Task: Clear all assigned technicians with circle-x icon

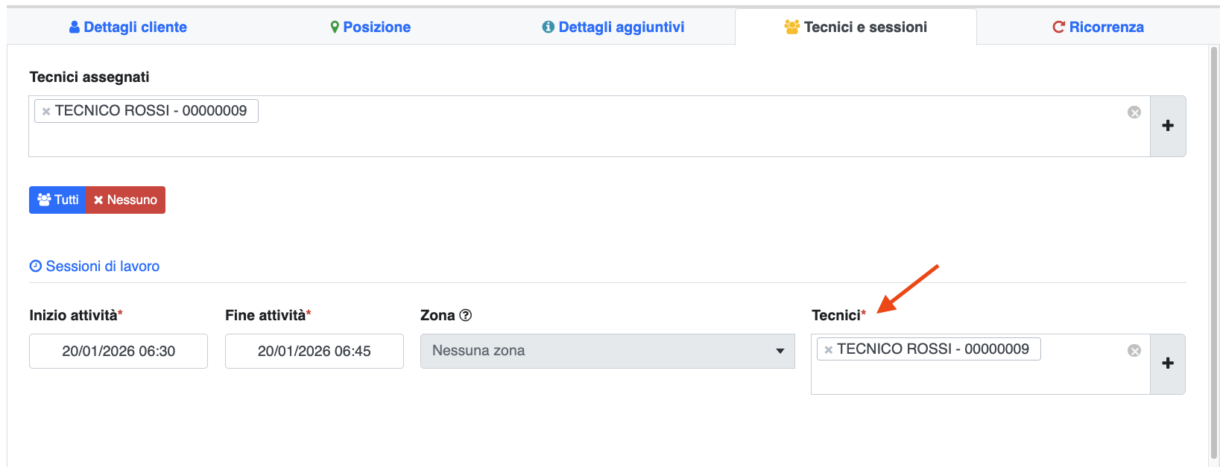Action: click(1134, 112)
